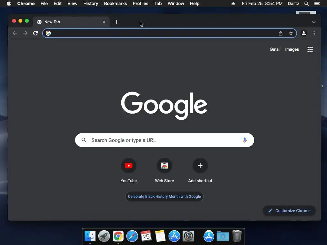Open System Preferences from the Dock
The image size is (327, 245).
(x=188, y=236)
